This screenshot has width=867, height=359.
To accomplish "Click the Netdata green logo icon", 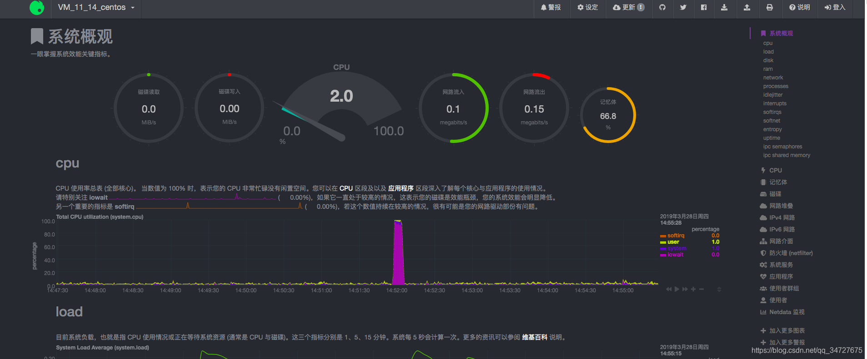I will tap(37, 8).
